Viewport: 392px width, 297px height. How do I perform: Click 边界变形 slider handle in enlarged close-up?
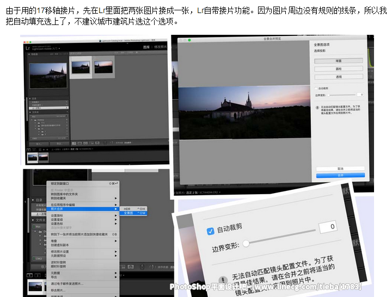[246, 243]
